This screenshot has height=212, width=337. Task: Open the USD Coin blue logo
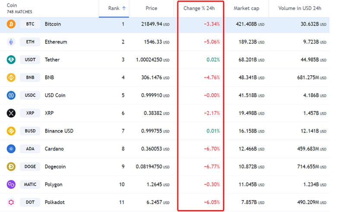(x=11, y=95)
